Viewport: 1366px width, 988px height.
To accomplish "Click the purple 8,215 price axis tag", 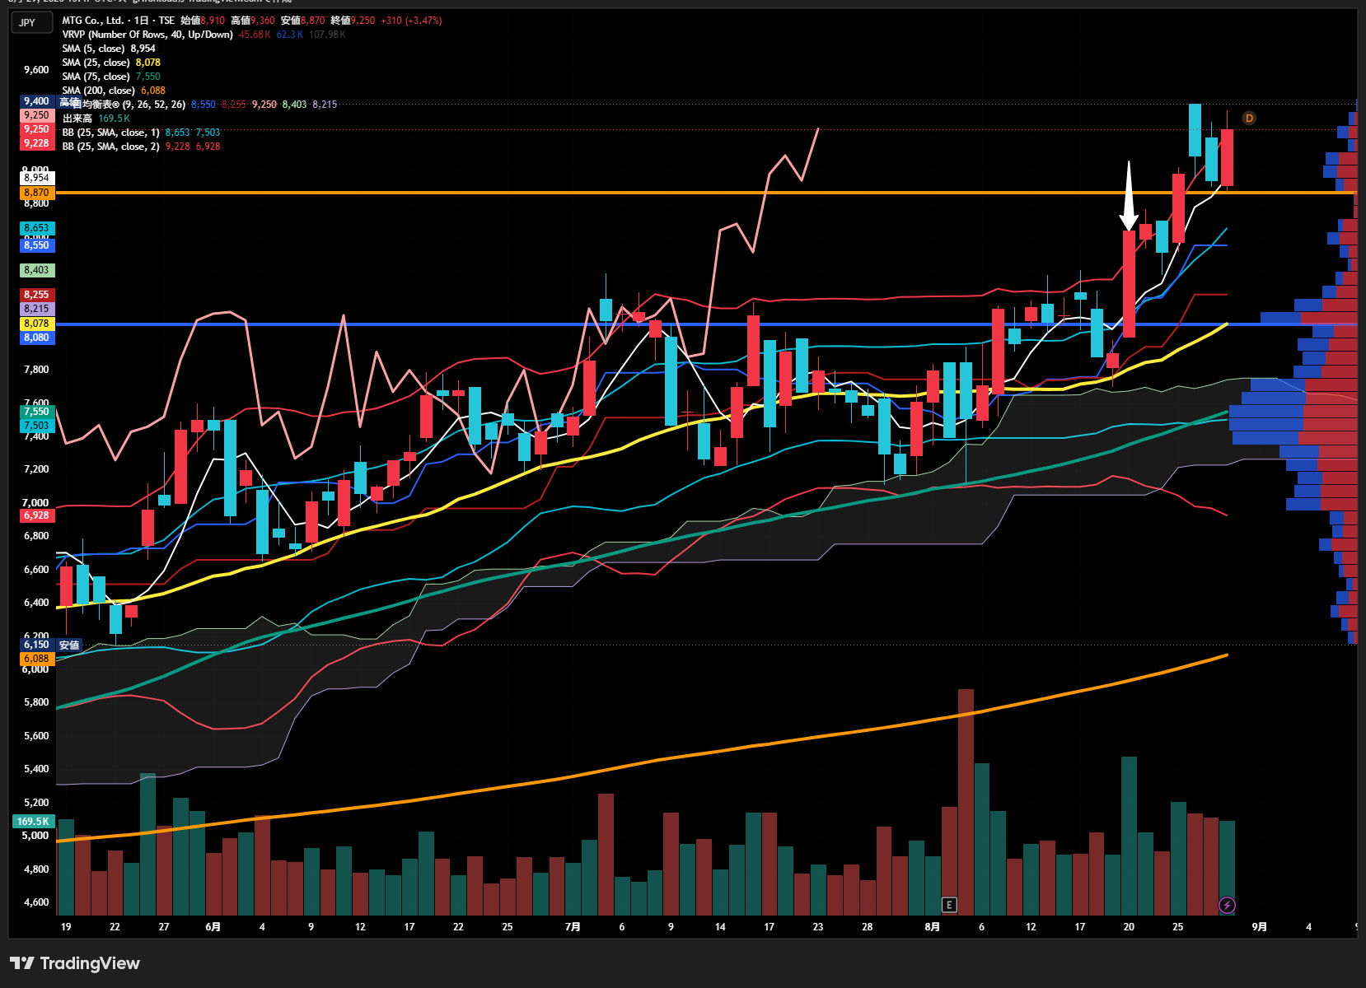I will coord(37,309).
